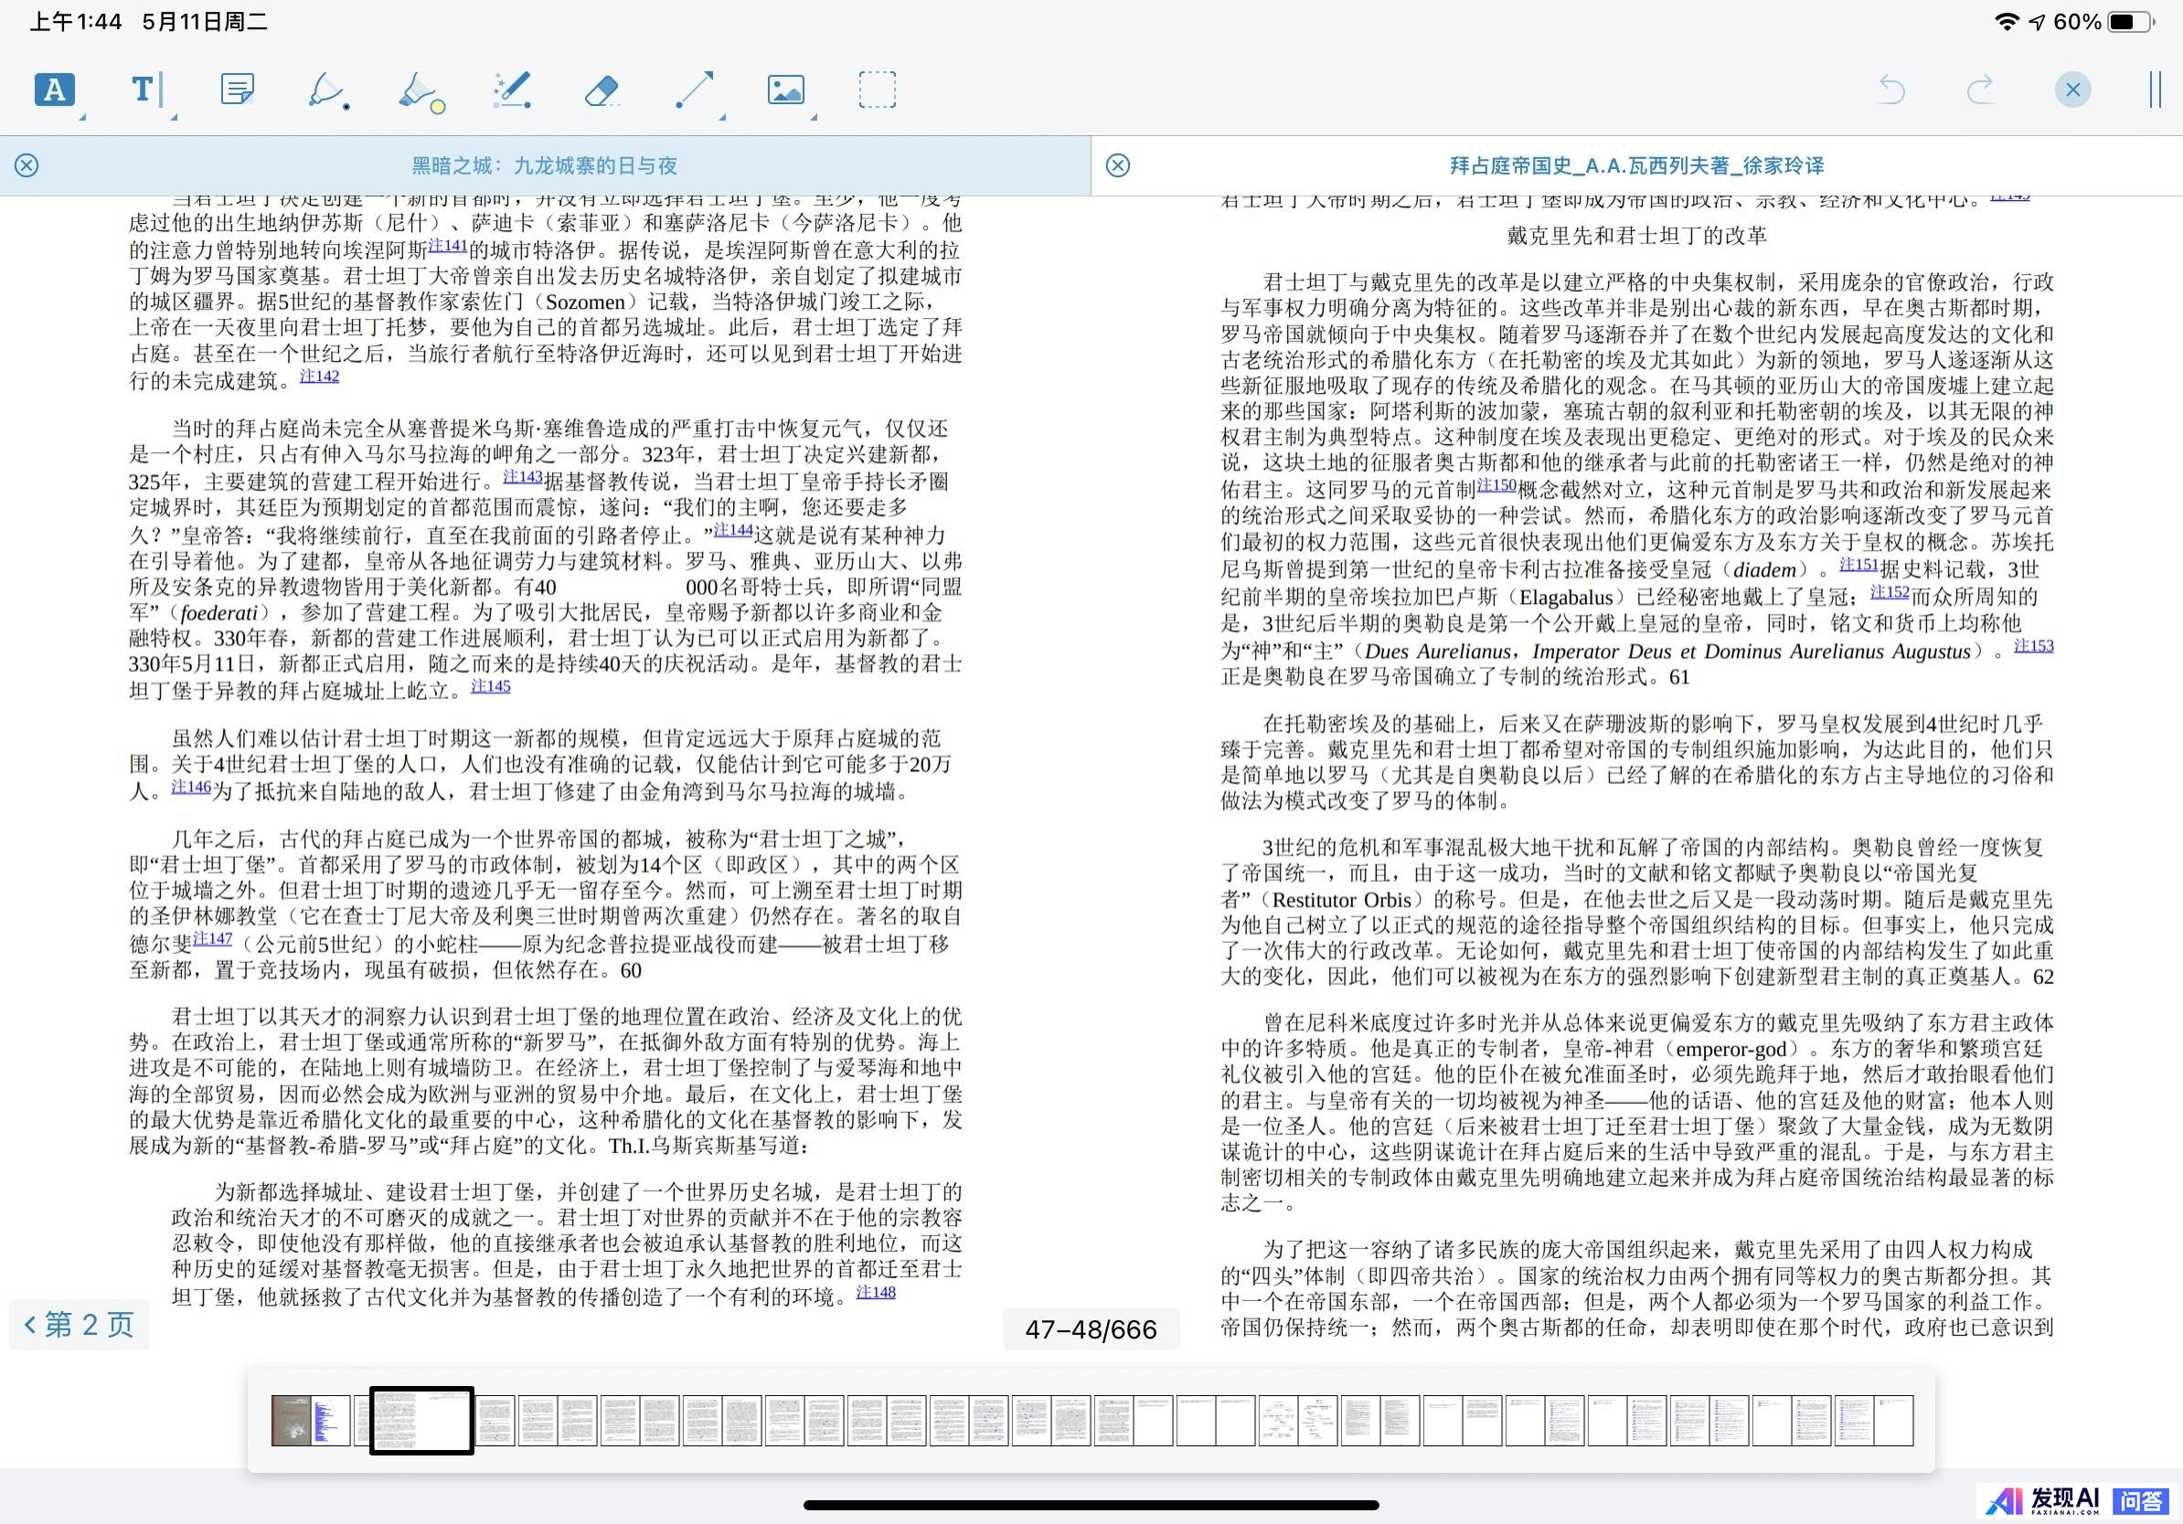Open footnote link 注150
This screenshot has height=1524, width=2183.
pyautogui.click(x=1496, y=484)
